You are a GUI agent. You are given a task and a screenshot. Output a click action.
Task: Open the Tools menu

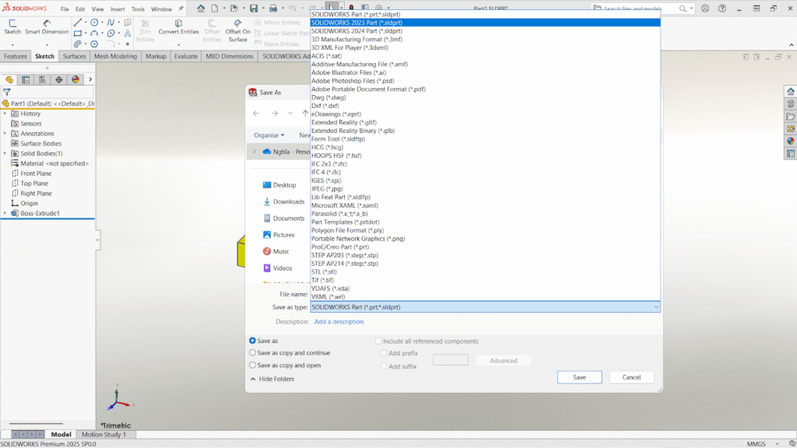pos(138,9)
